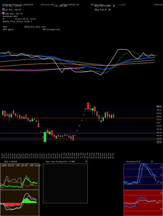Open the red RSI mini chart
163x216 pixels.
(143, 203)
